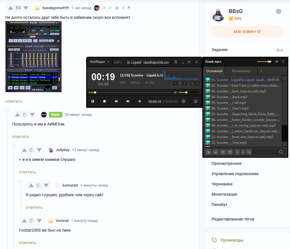Open the магазин shop button
This screenshot has width=290, height=249.
(x=247, y=31)
